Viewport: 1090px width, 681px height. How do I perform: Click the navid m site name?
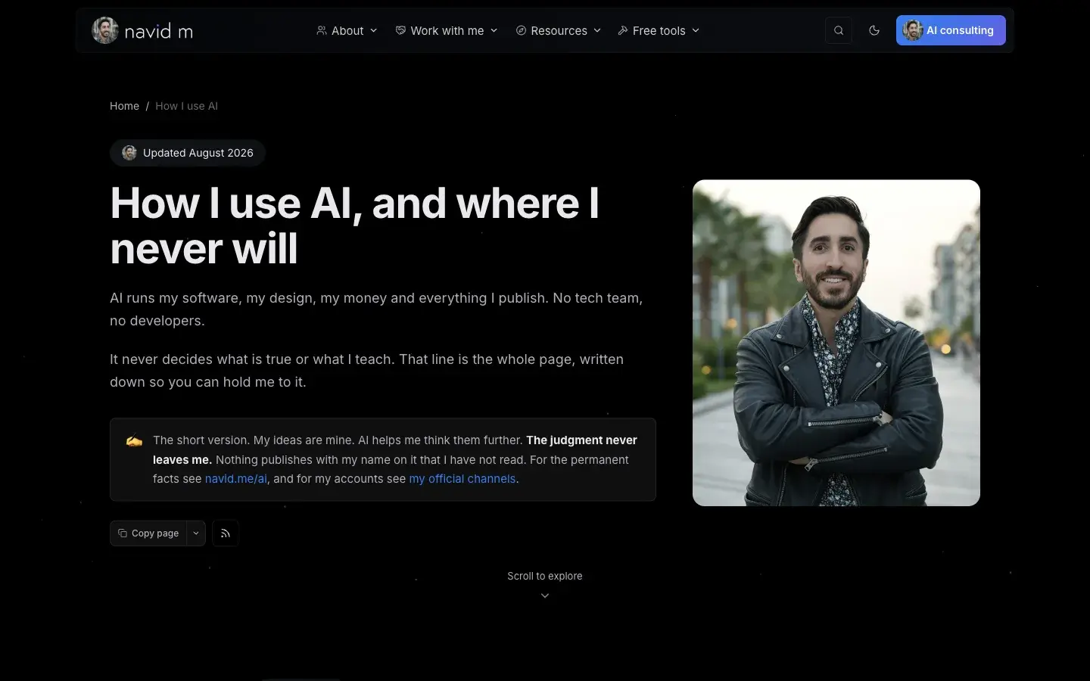(x=158, y=31)
